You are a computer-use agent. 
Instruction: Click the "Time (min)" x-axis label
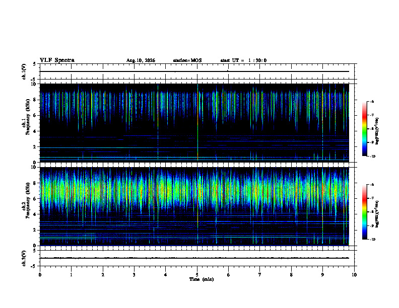click(x=202, y=279)
